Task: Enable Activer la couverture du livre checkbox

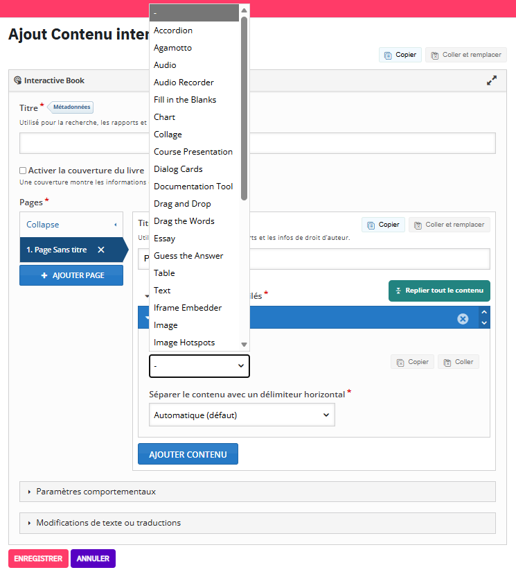Action: [x=23, y=171]
